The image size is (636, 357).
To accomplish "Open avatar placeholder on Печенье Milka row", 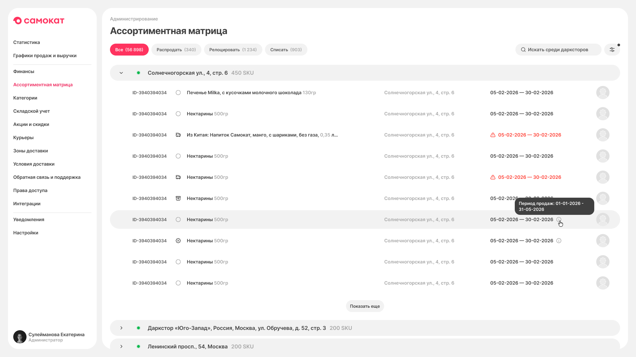I will click(x=603, y=93).
